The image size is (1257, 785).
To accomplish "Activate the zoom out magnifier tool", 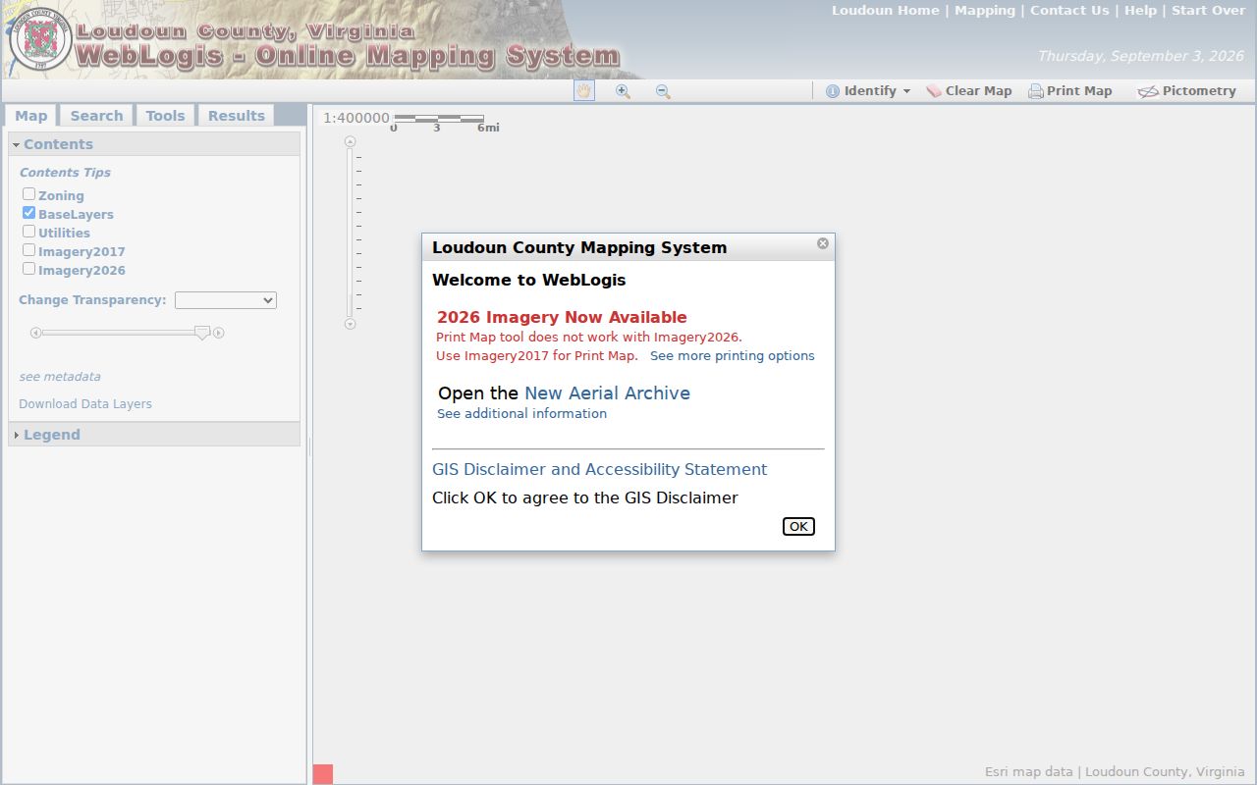I will coord(663,90).
